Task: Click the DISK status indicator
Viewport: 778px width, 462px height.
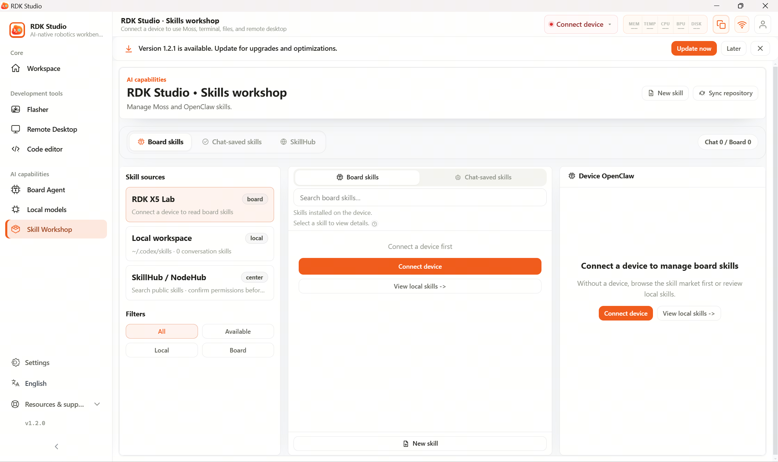Action: click(x=696, y=25)
